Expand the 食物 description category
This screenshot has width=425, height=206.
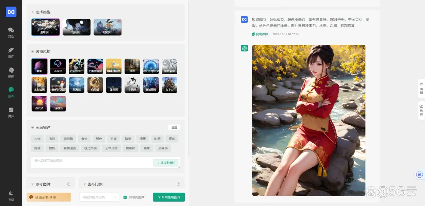(x=84, y=139)
